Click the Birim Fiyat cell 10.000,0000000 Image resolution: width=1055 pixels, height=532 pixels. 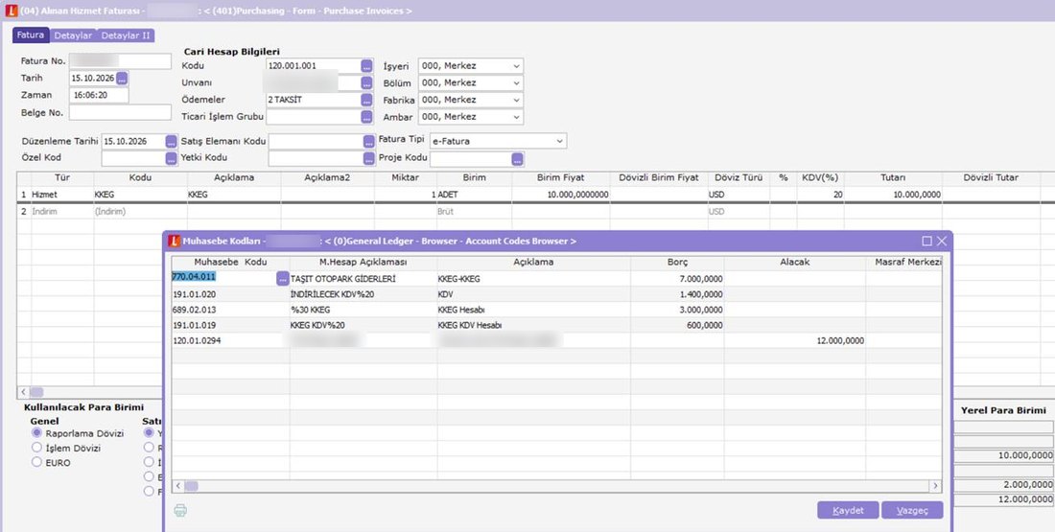point(560,195)
